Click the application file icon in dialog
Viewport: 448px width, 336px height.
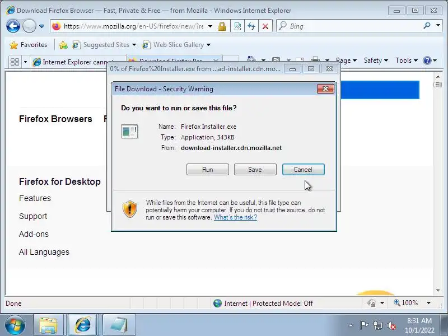[x=129, y=132]
